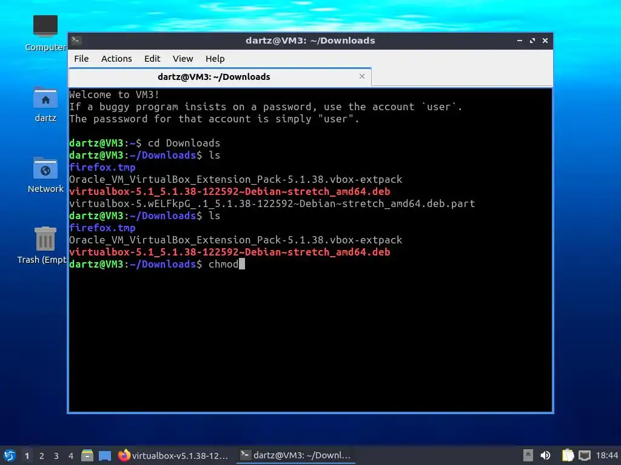Screen dimensions: 621x465
Task: Click the first virtualbox-5.1 amd64.deb line
Action: 230,191
